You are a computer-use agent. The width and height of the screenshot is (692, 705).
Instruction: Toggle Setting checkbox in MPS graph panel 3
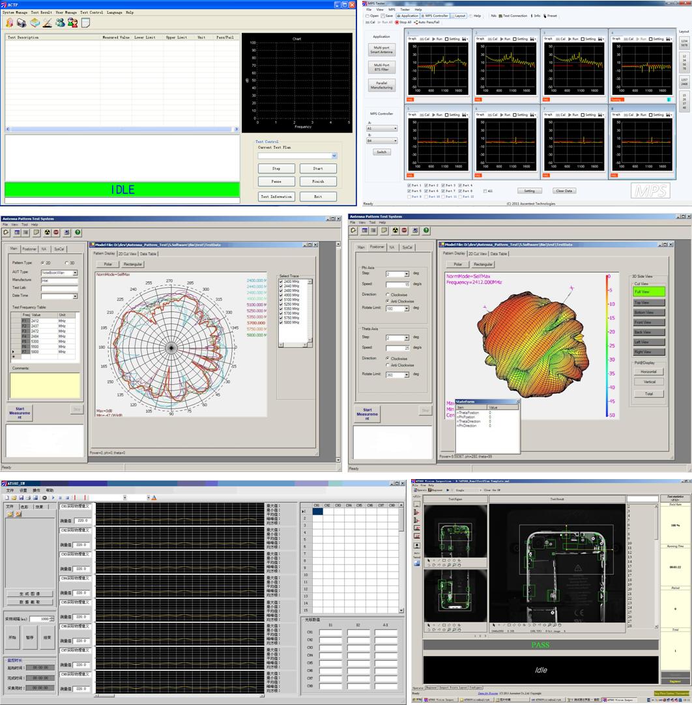(x=581, y=39)
